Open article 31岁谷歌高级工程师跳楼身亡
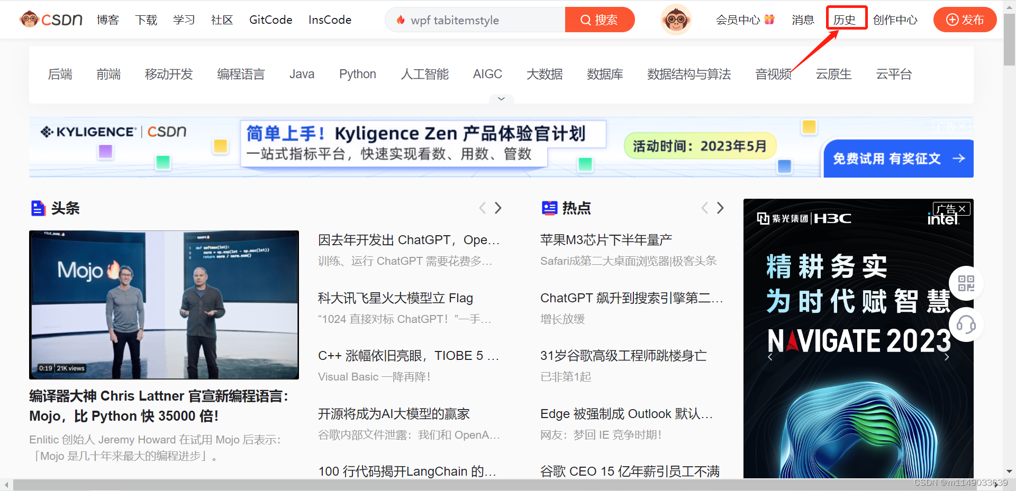This screenshot has width=1016, height=491. 623,356
